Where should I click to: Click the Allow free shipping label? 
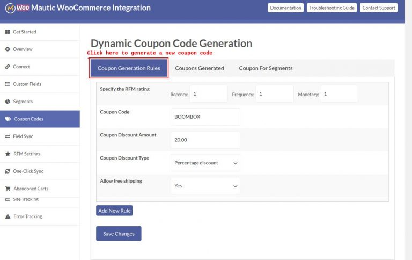click(x=121, y=181)
